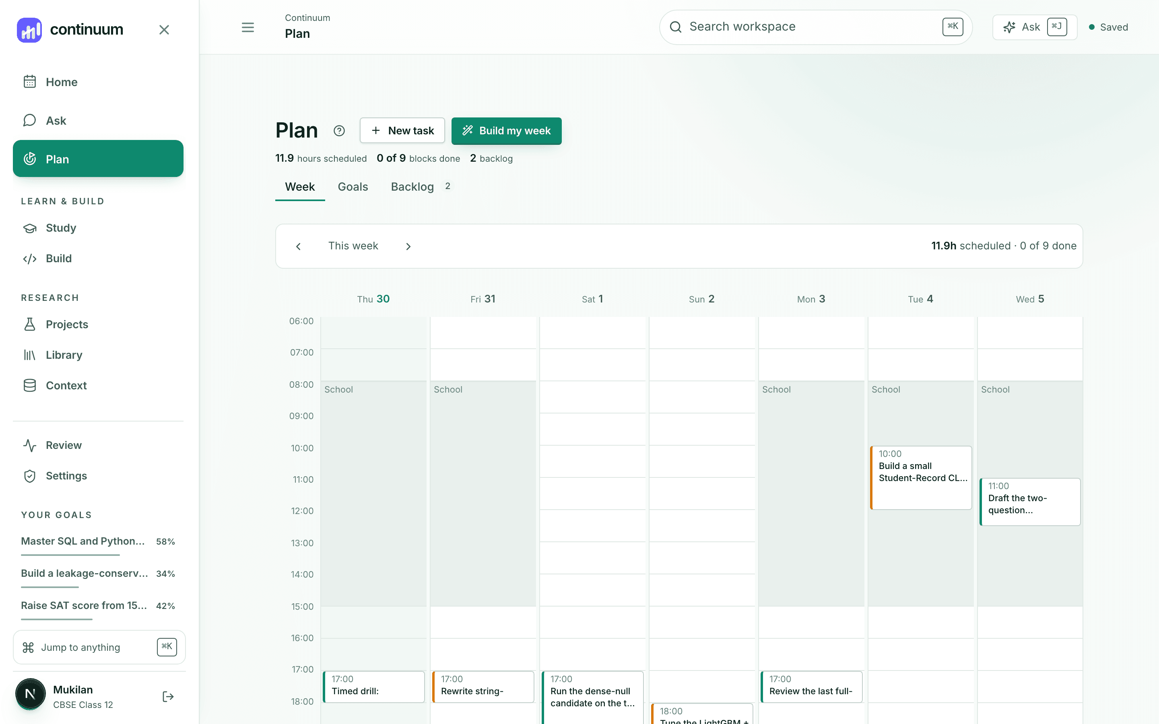
Task: Open the hamburger menu icon
Action: 247,27
